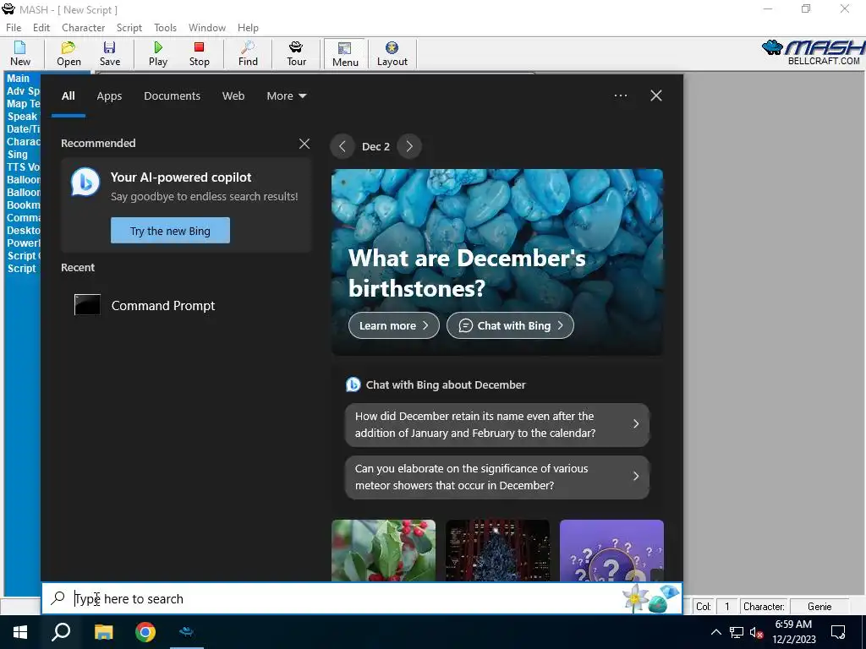This screenshot has width=866, height=649.
Task: Go to previous day with left chevron
Action: [x=343, y=146]
